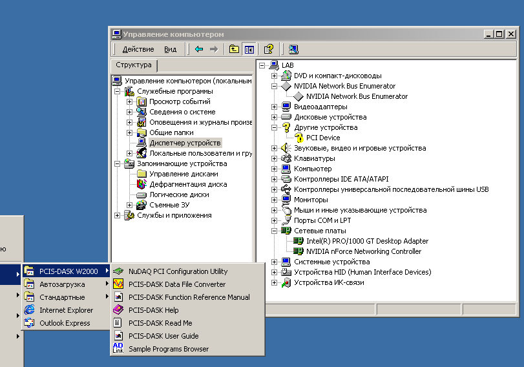Select the unknown PCI Device entry
The image size is (524, 367).
pos(322,138)
